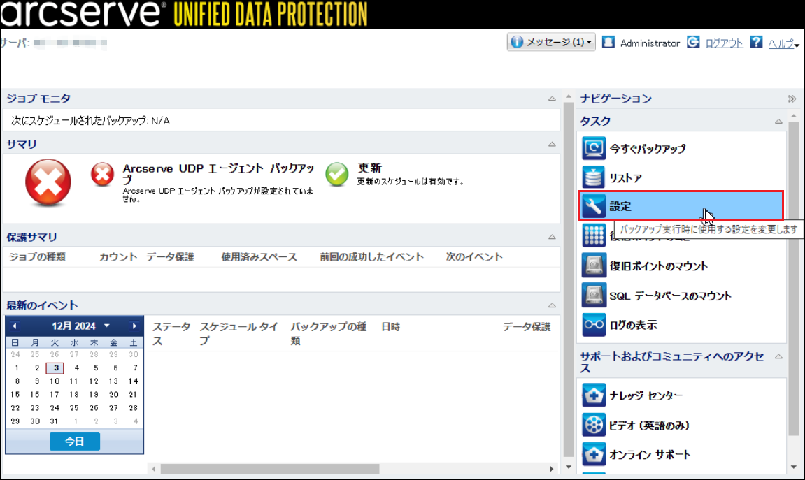Collapse the 保護サマリ panel
805x480 pixels.
tap(552, 237)
